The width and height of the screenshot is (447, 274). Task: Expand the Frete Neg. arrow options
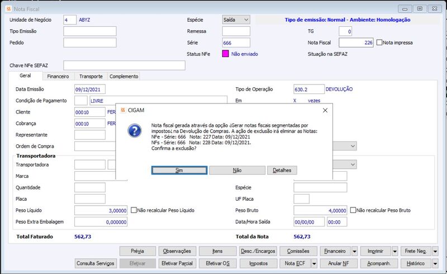(x=435, y=251)
